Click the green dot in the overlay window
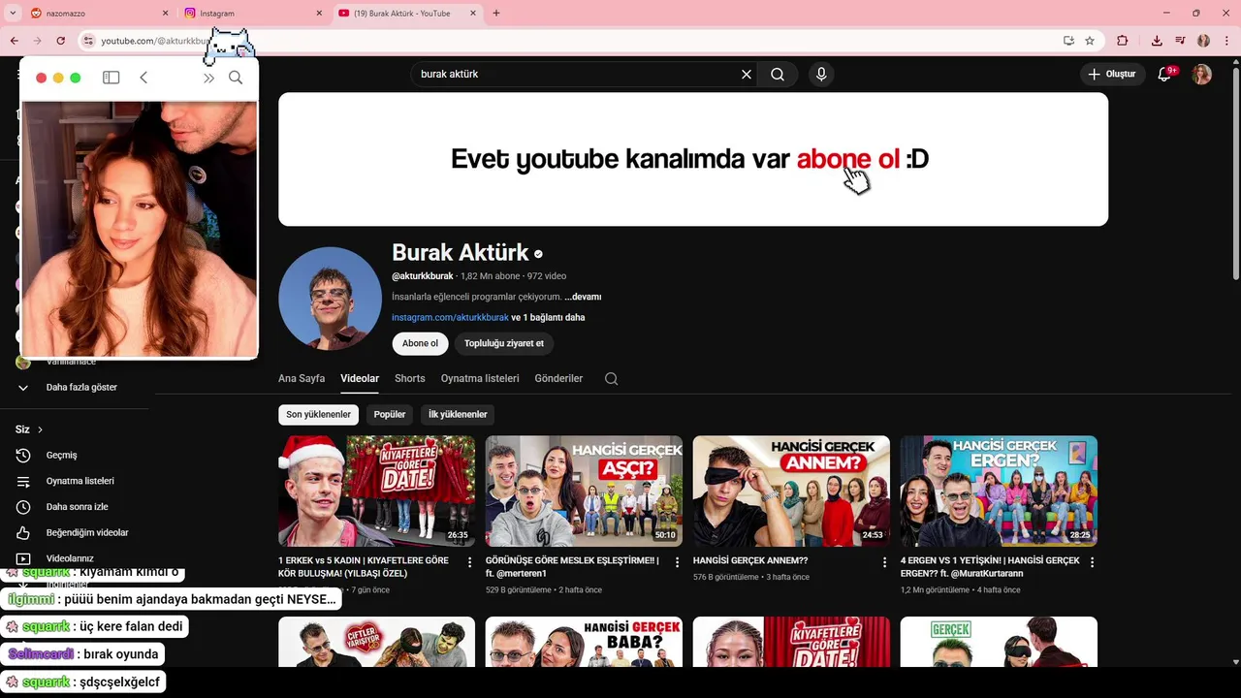 (x=76, y=78)
